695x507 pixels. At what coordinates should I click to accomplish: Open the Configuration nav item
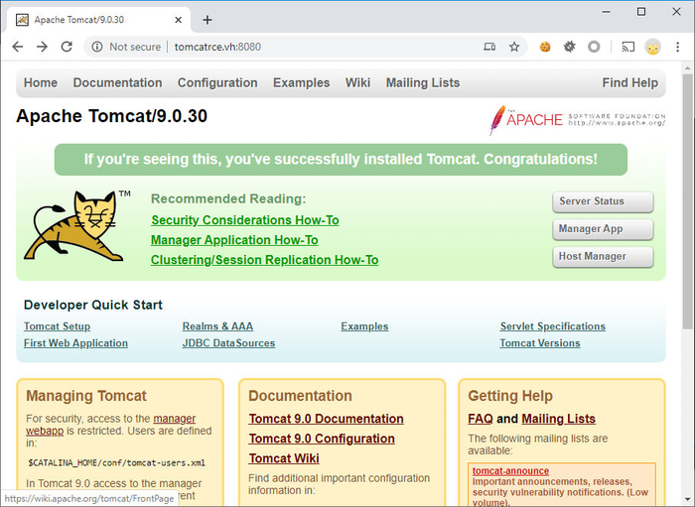click(217, 82)
